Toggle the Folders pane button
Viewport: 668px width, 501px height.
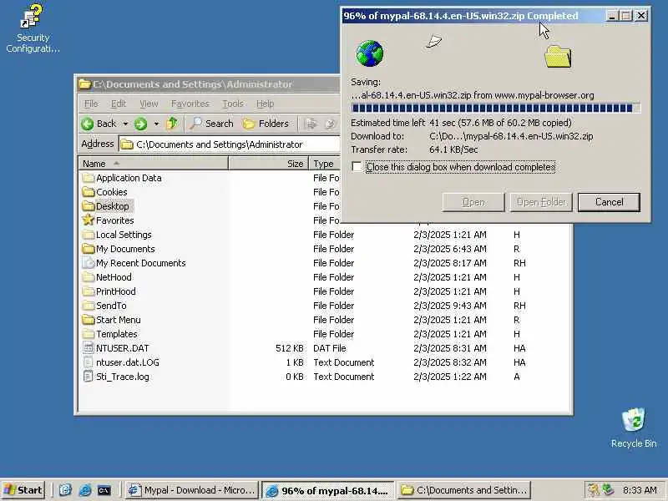click(x=266, y=124)
